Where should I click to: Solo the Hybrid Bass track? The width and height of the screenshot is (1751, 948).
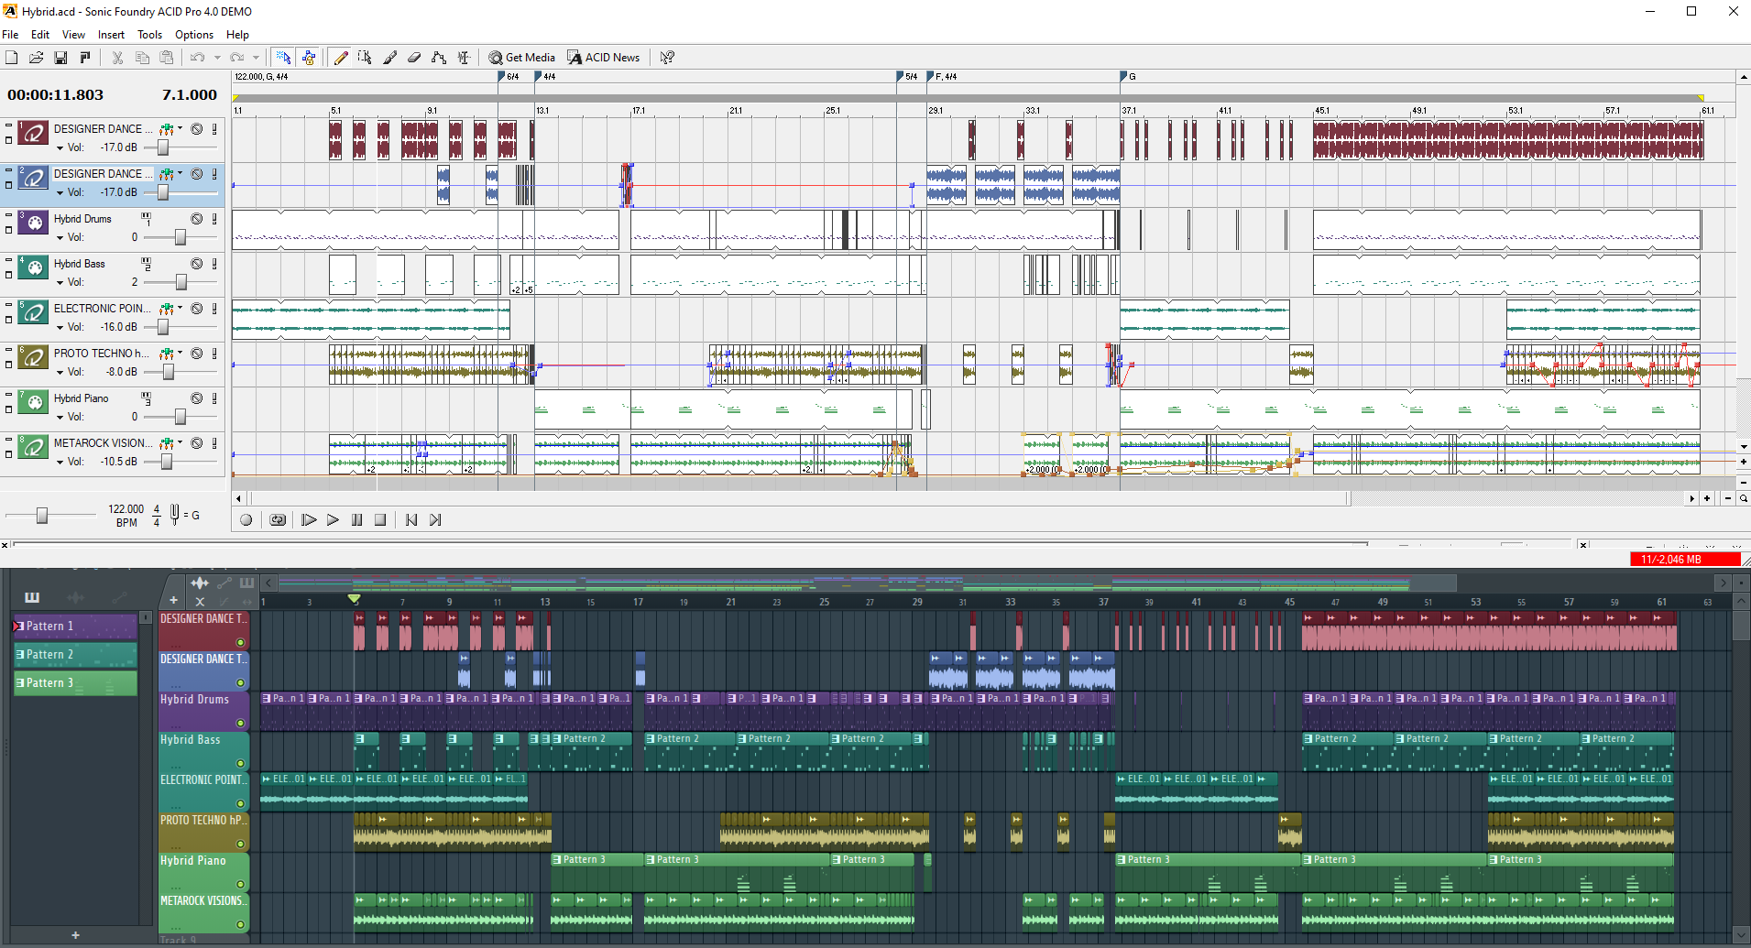[214, 264]
